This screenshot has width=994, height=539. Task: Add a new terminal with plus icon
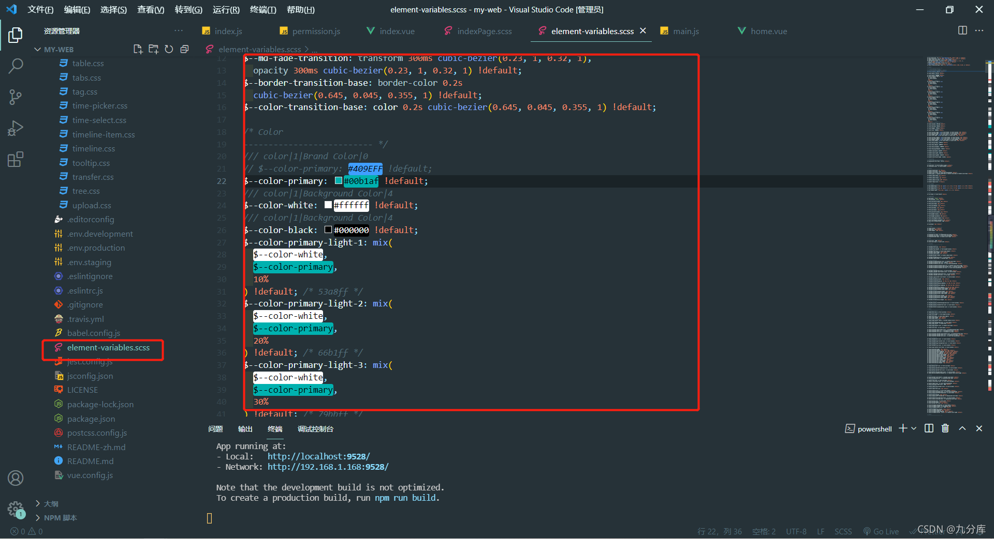pos(903,428)
